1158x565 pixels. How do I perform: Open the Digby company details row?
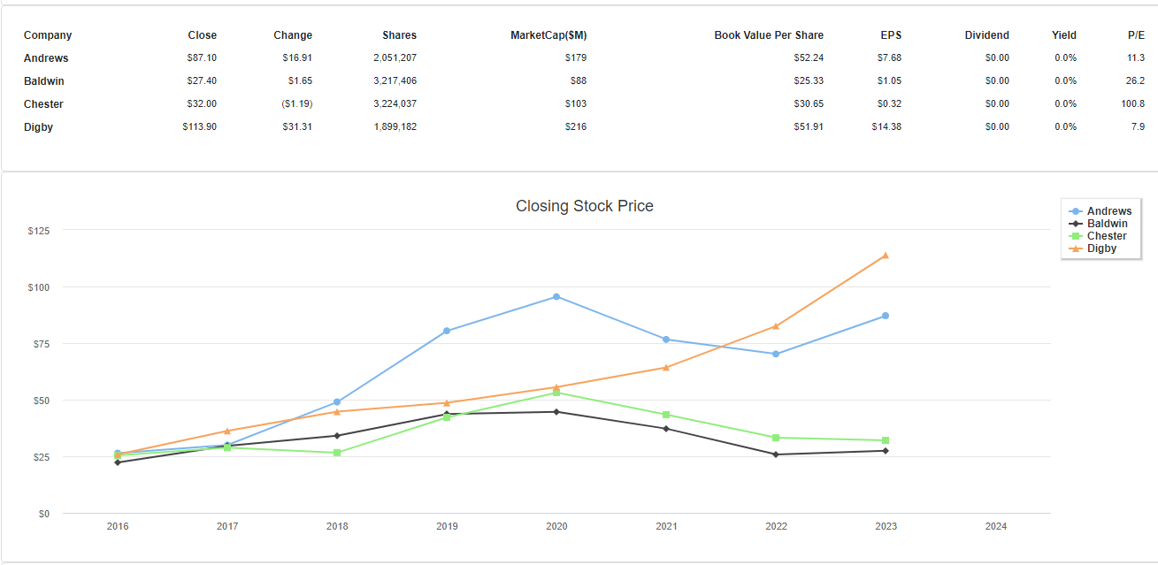(38, 126)
